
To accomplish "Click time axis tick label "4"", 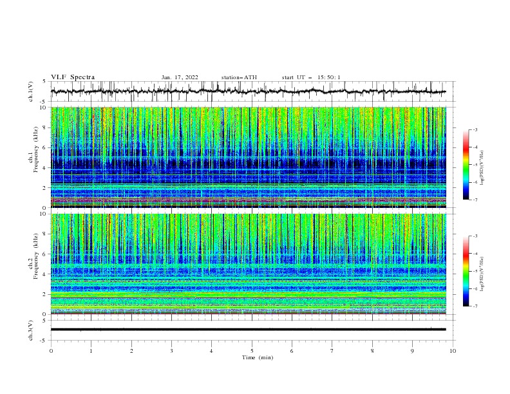I will click(211, 351).
